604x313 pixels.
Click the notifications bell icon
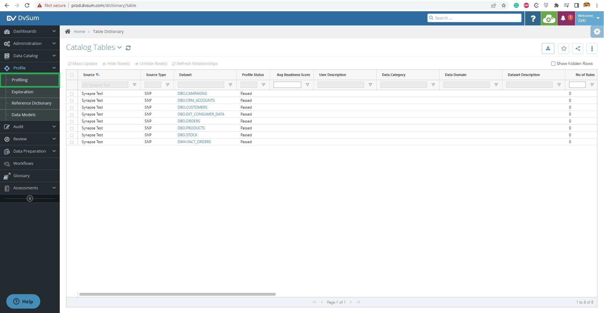point(563,18)
